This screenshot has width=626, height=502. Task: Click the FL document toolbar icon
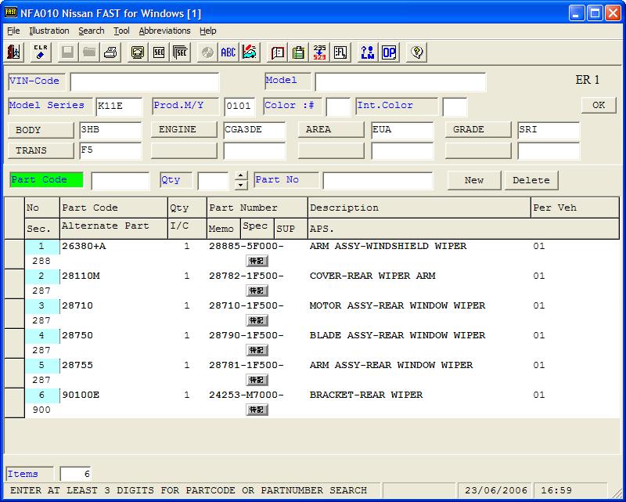coord(341,52)
